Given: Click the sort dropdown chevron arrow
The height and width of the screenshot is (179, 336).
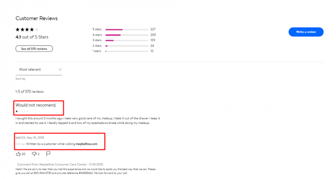Looking at the screenshot, I should point(60,69).
